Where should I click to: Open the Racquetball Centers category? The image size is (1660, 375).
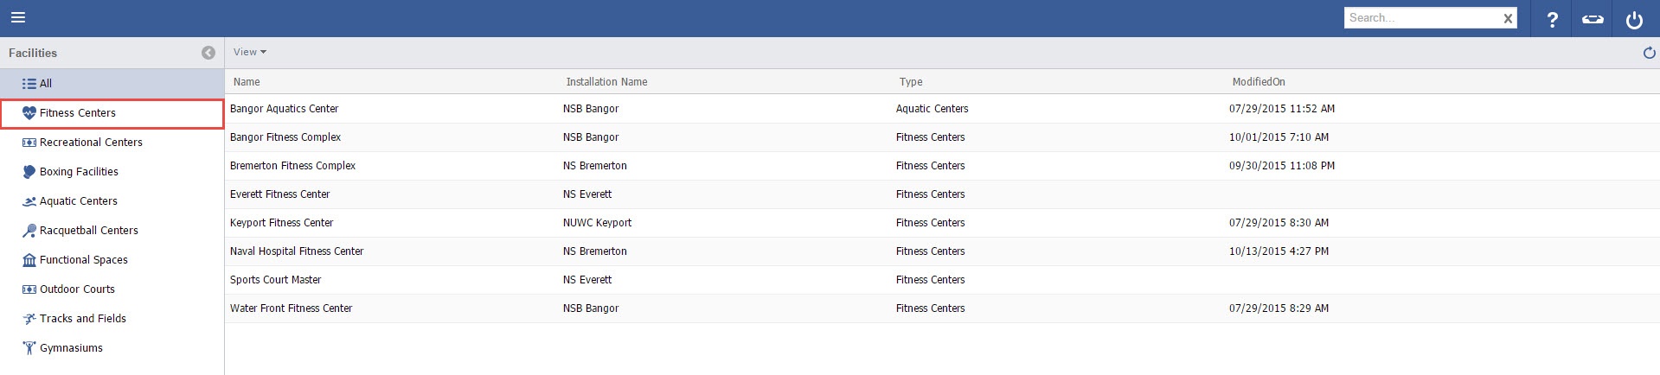point(88,231)
